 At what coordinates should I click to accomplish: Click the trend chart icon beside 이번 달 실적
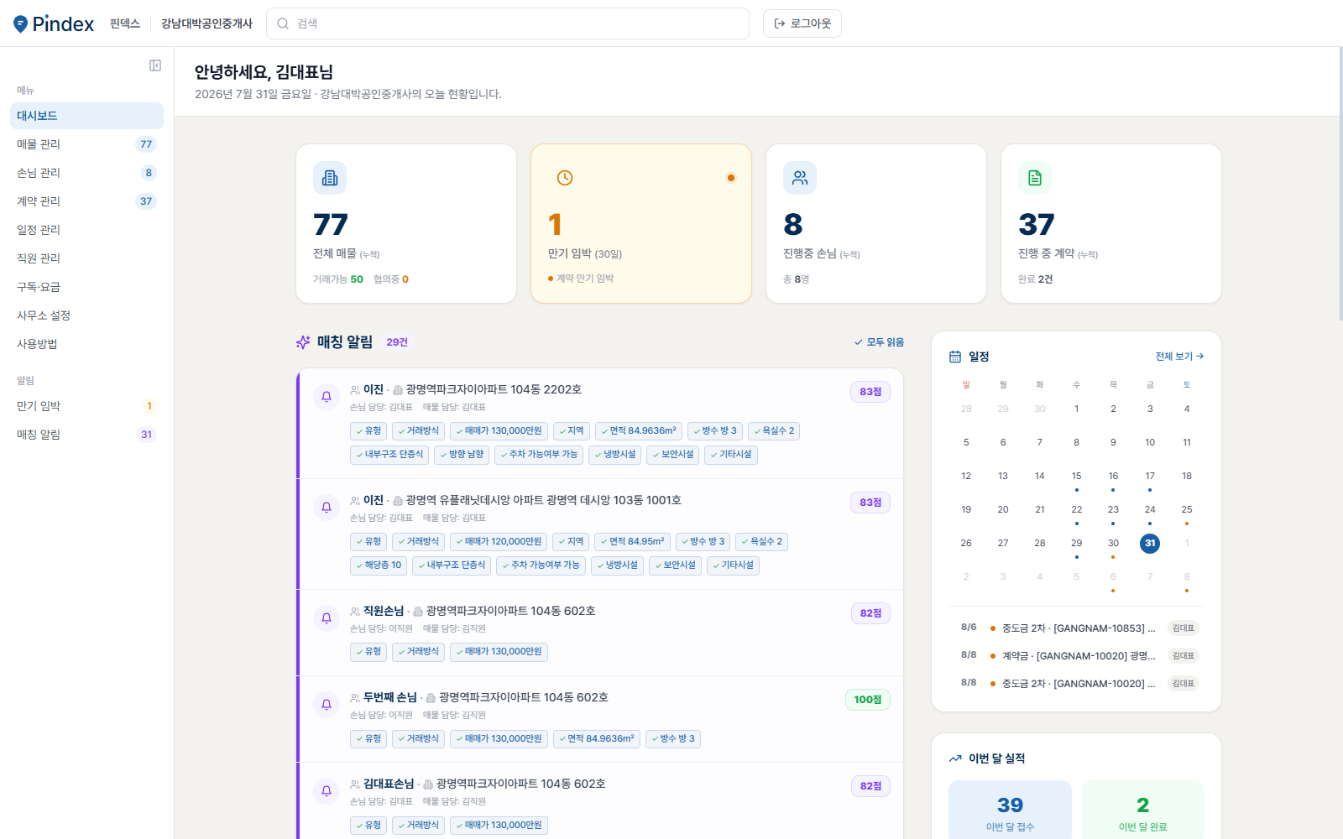tap(955, 758)
